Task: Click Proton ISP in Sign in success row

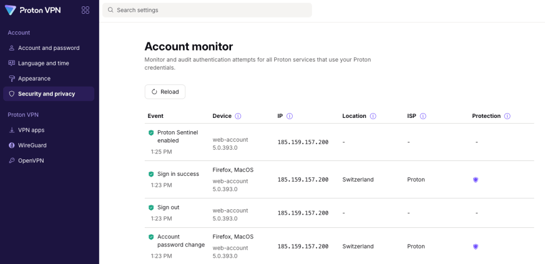Action: point(416,180)
